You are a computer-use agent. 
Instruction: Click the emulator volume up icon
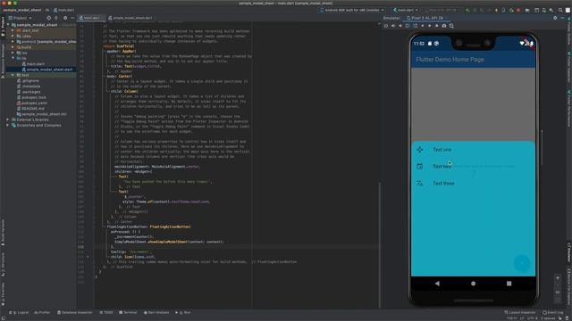pos(393,26)
